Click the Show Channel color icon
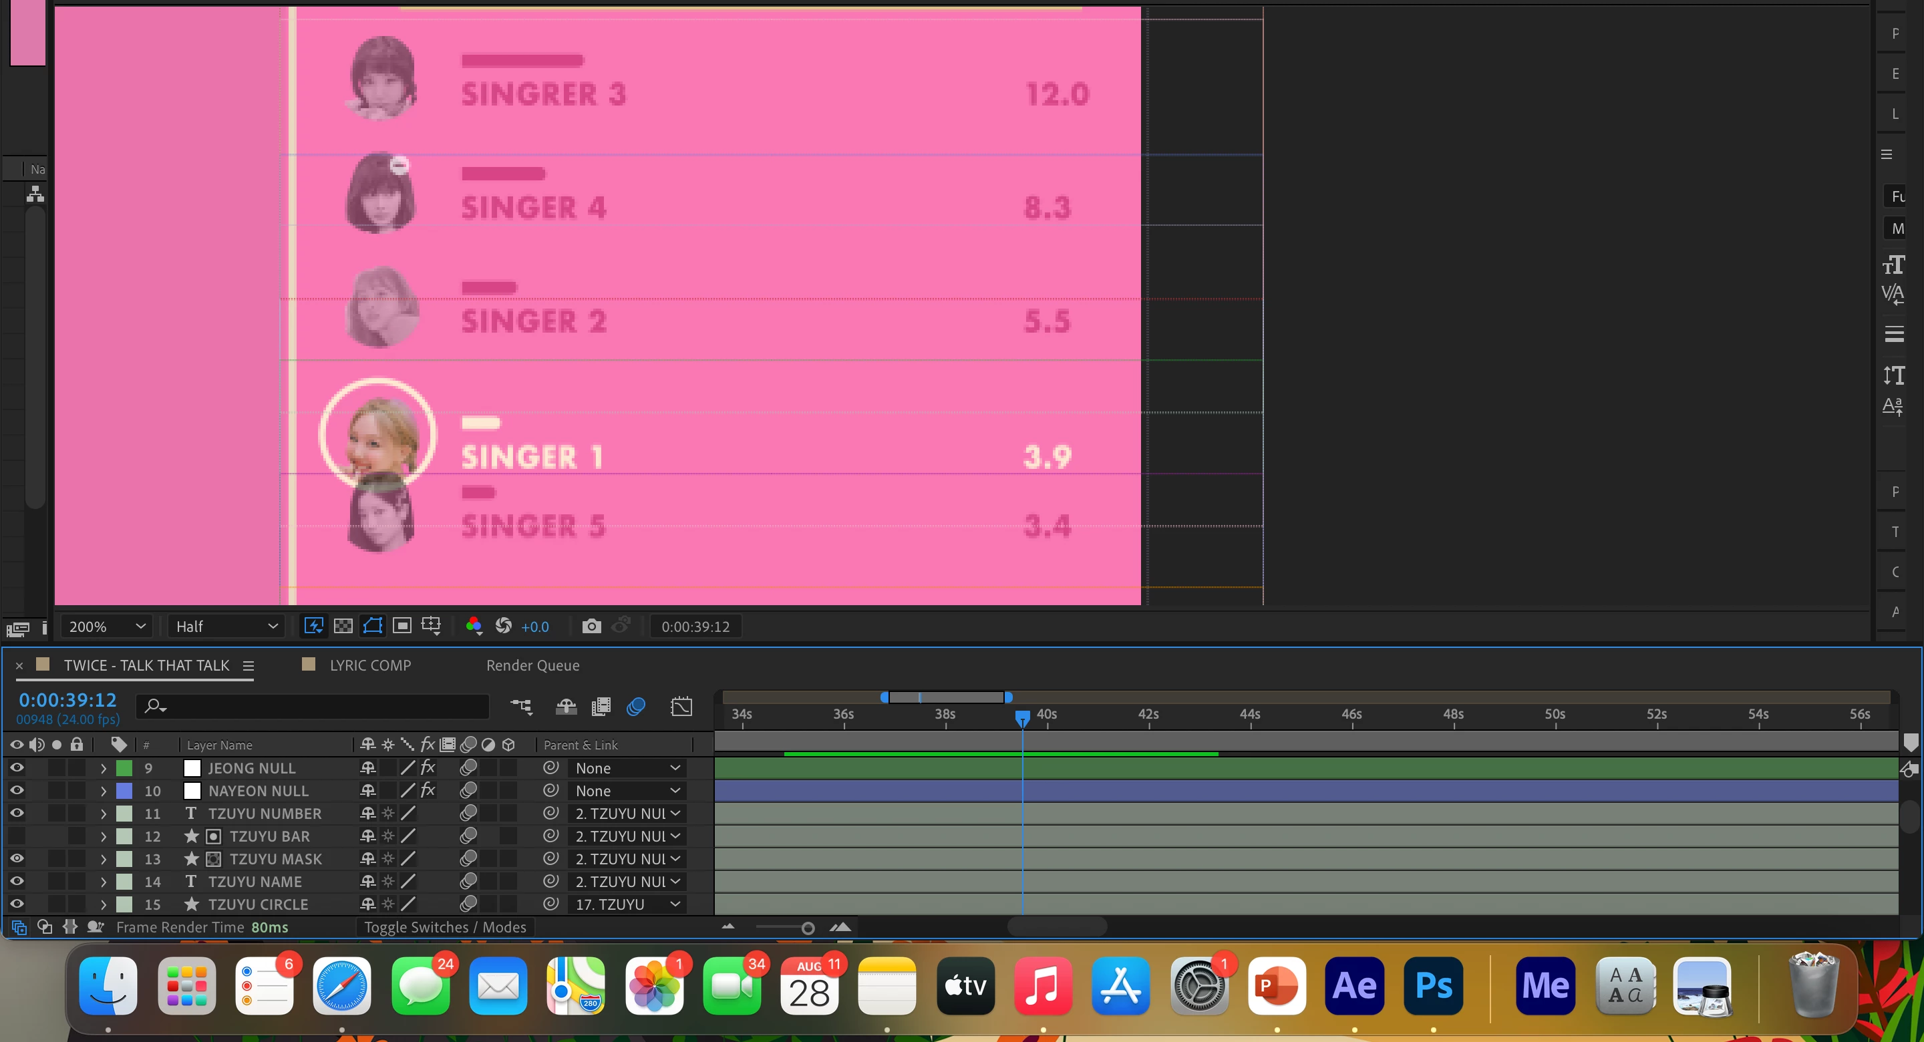 [474, 626]
